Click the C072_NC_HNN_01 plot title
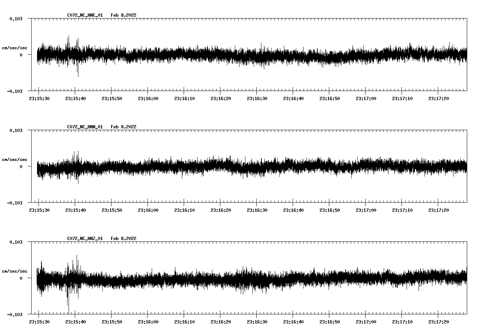The width and height of the screenshot is (493, 335). [85, 127]
